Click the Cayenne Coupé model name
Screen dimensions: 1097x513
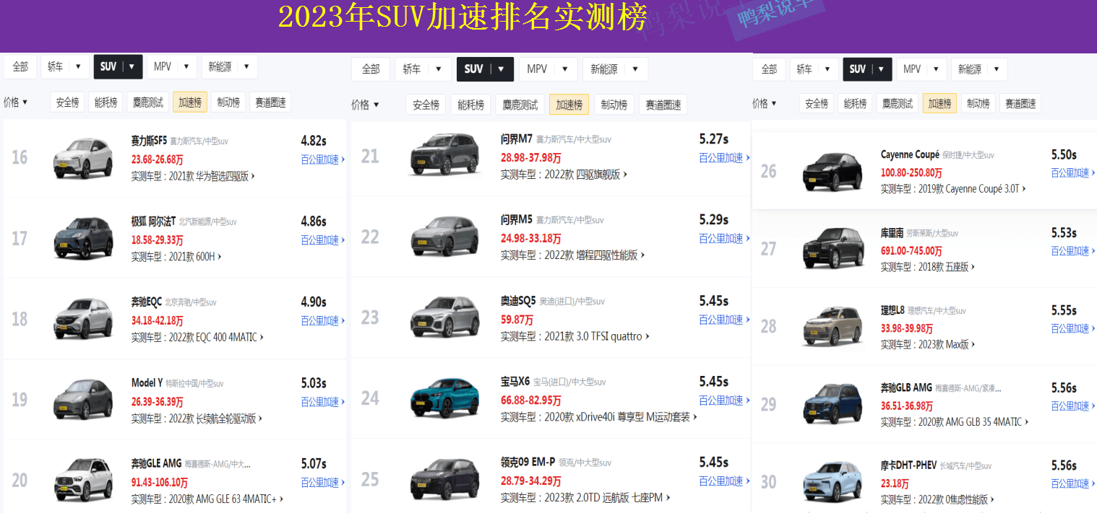click(910, 154)
